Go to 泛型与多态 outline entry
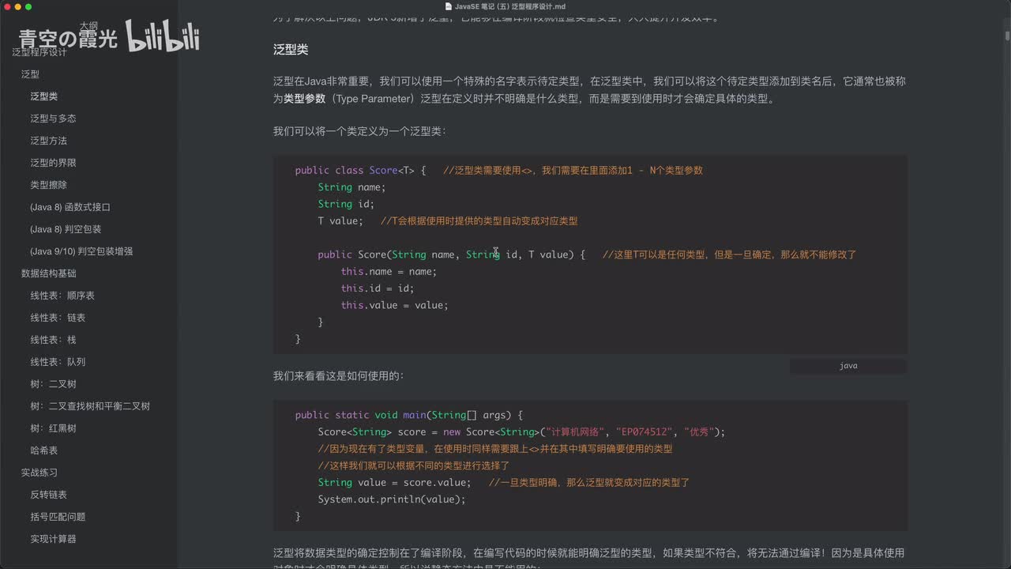The height and width of the screenshot is (569, 1011). pos(53,119)
